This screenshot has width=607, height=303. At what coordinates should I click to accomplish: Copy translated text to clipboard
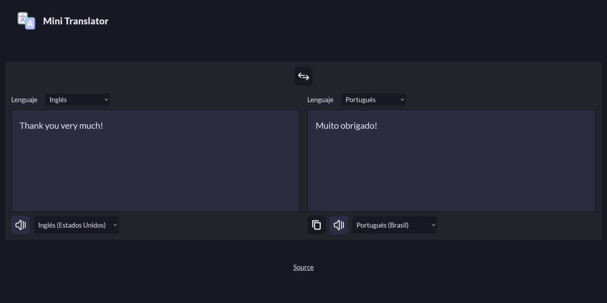click(x=316, y=225)
